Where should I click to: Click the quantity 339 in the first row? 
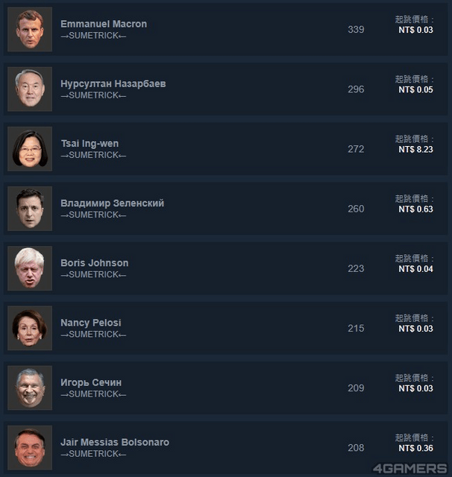point(356,30)
